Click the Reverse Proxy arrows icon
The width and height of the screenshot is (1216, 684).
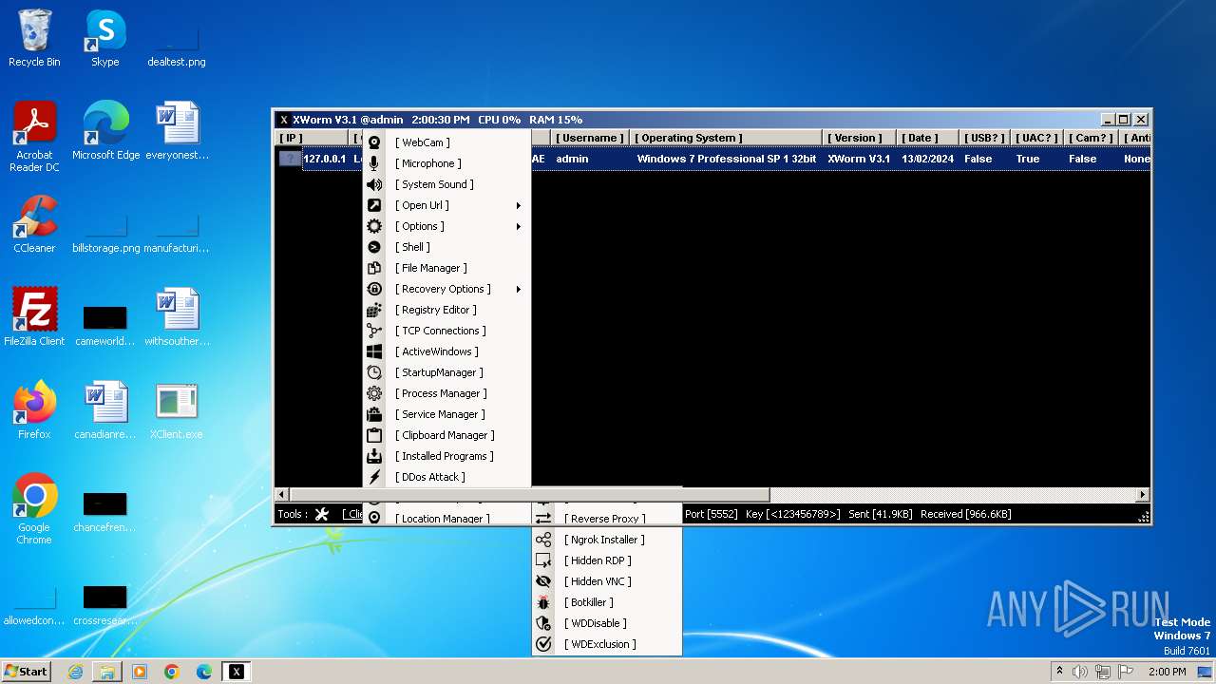click(543, 519)
